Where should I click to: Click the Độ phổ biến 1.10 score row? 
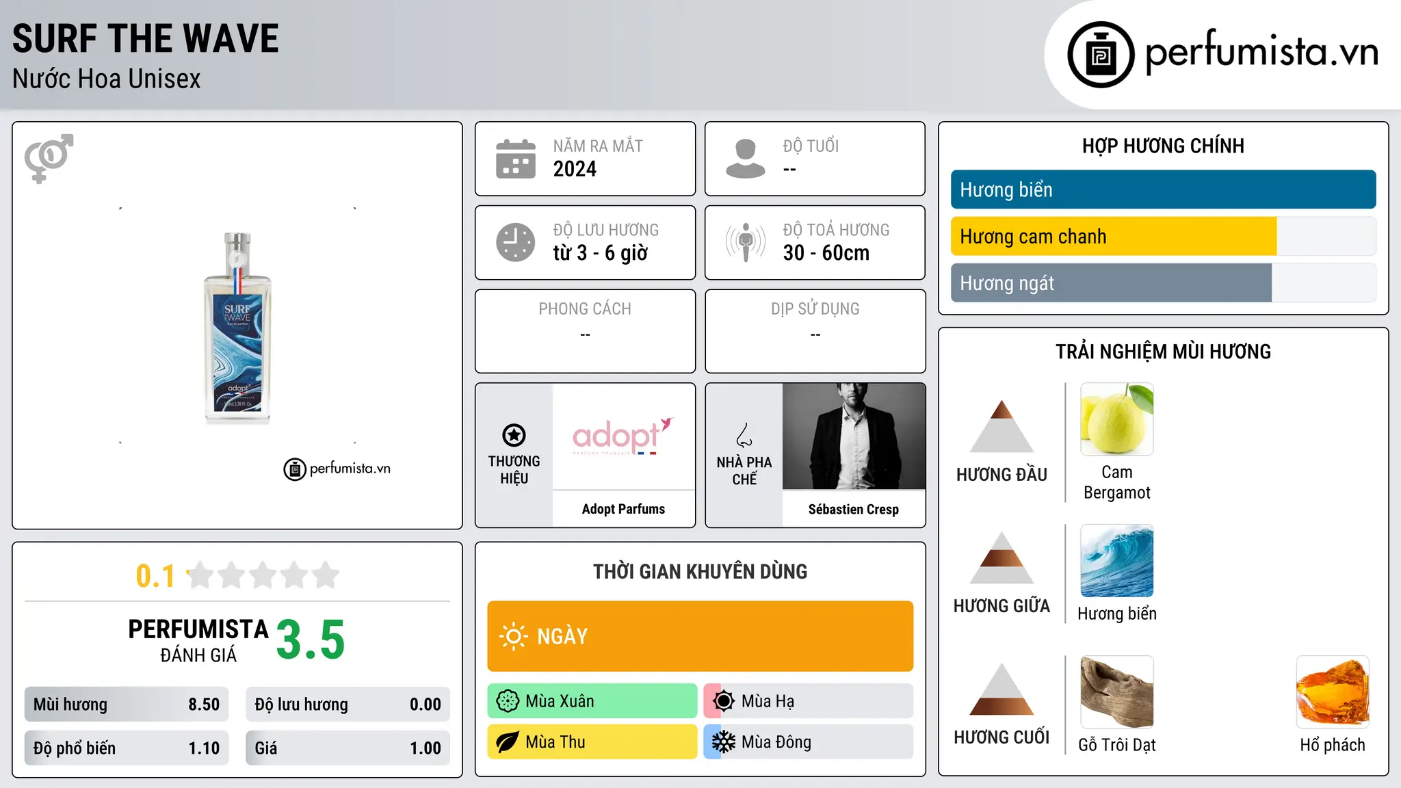127,748
